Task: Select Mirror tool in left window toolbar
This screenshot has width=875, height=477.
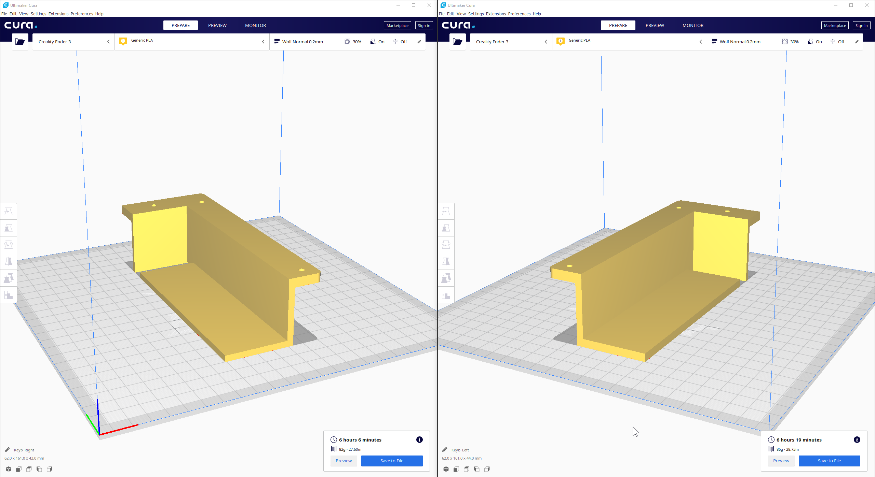Action: click(x=9, y=261)
